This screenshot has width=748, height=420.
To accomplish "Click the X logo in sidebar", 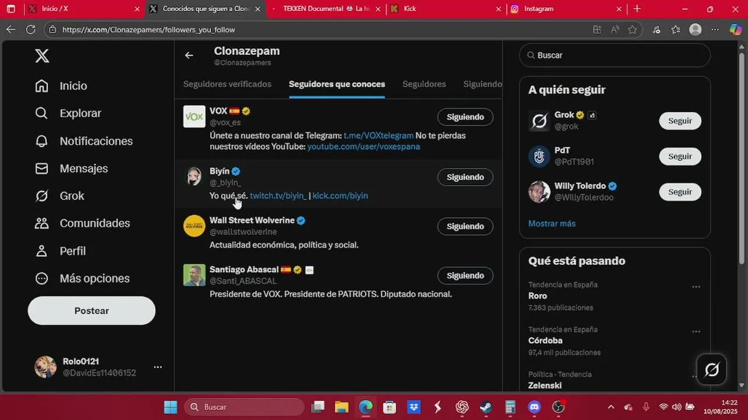I will click(42, 56).
